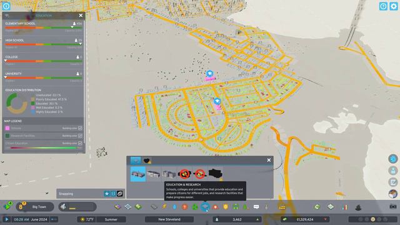Select the yellow bulldozer tool
This screenshot has height=225, width=400.
(x=282, y=207)
